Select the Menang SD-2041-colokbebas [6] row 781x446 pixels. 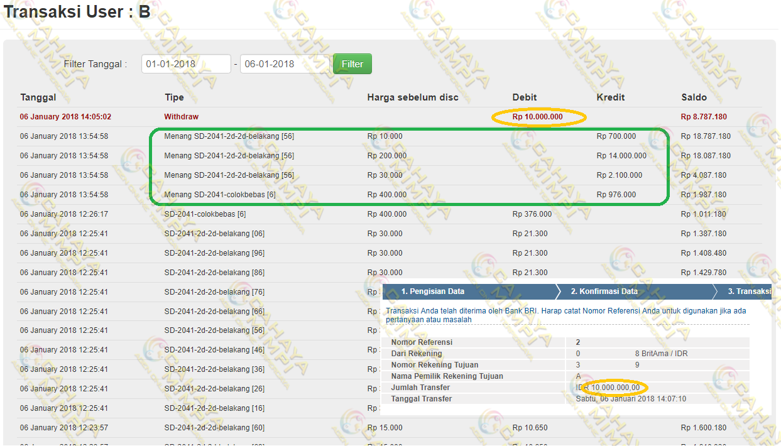[220, 195]
